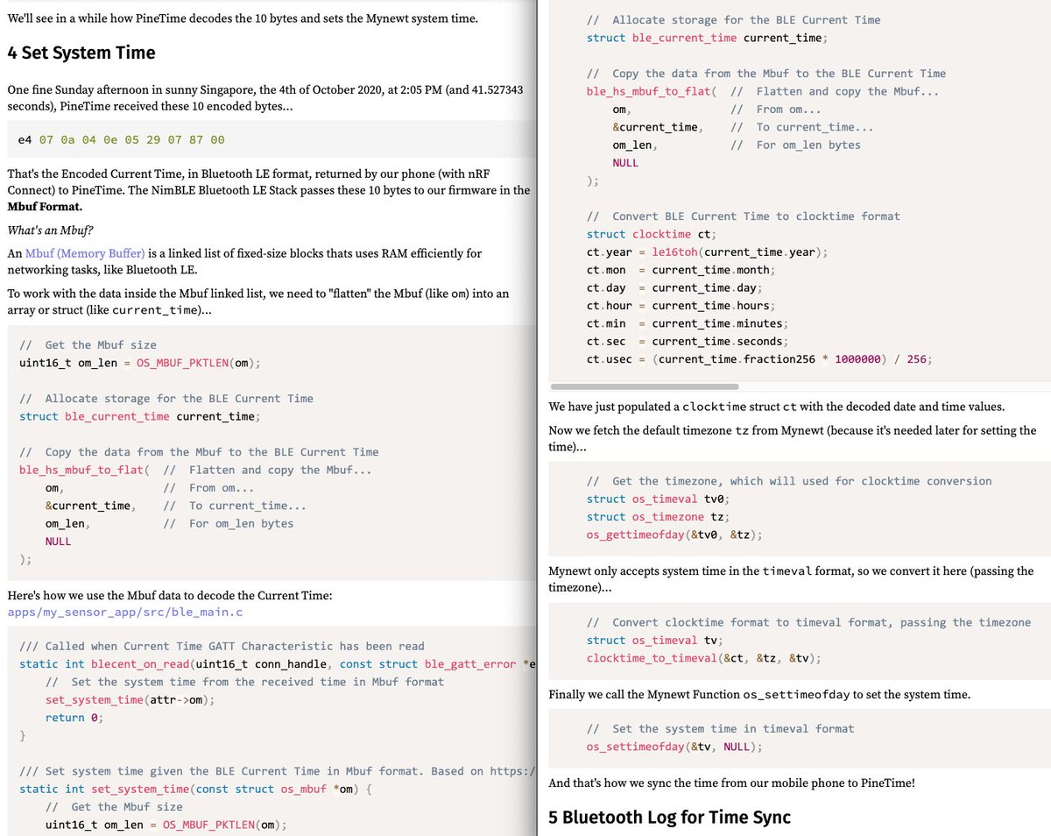
Task: Click the "4 Set System Time" heading
Action: (81, 53)
